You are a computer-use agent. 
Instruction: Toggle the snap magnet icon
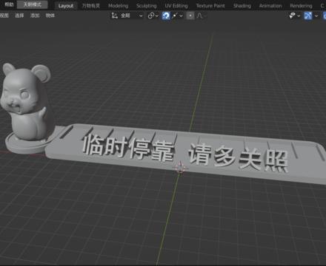tap(166, 16)
